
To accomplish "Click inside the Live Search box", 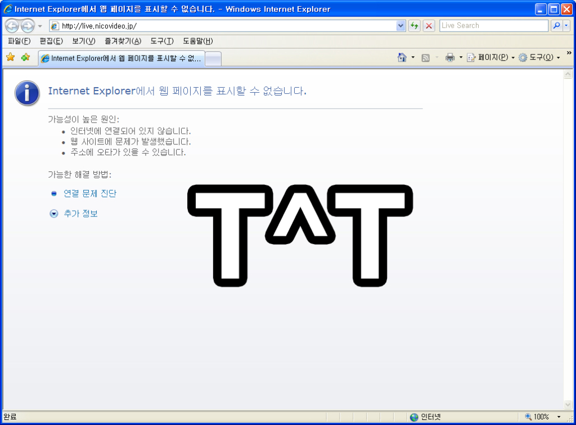I will 494,26.
